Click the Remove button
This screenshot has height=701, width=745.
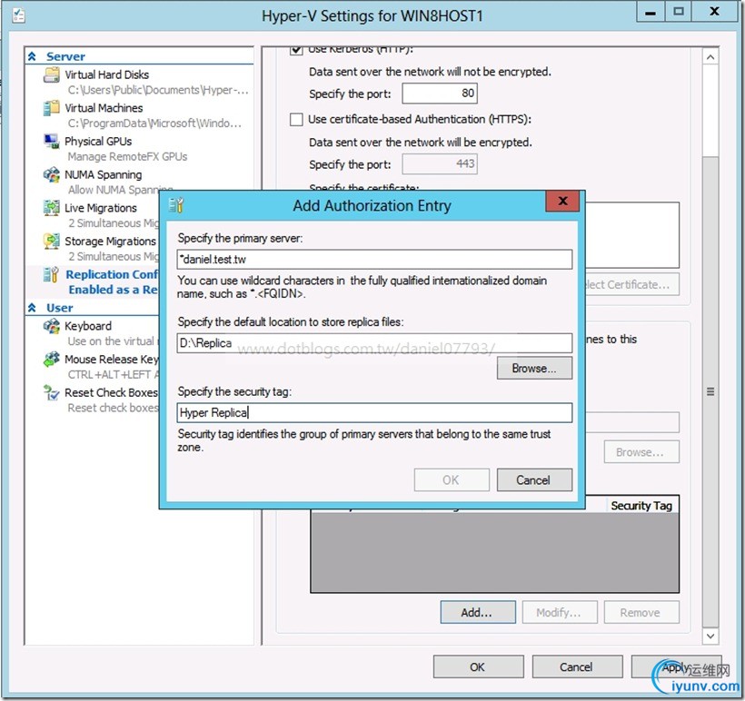coord(641,612)
